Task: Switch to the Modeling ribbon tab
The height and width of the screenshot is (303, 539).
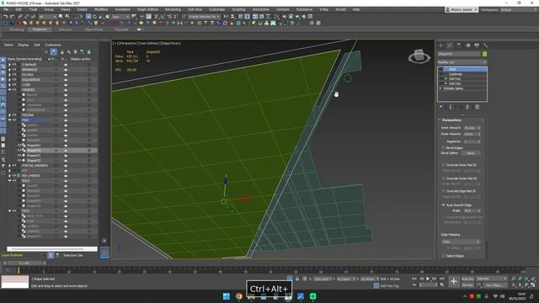Action: 17,29
